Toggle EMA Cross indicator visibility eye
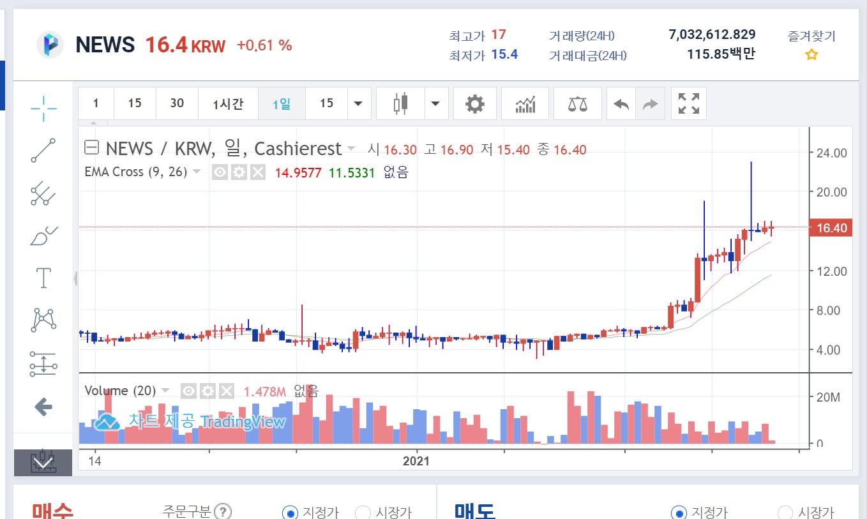The width and height of the screenshot is (867, 519). pyautogui.click(x=220, y=172)
